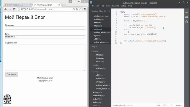Click the Chrome user profile icon

70,1
